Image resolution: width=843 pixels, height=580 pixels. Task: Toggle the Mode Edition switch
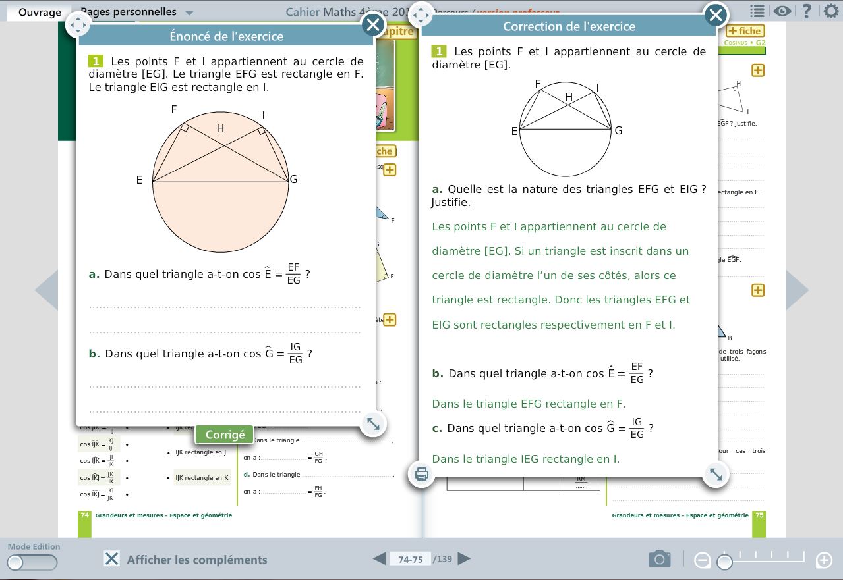tap(32, 562)
